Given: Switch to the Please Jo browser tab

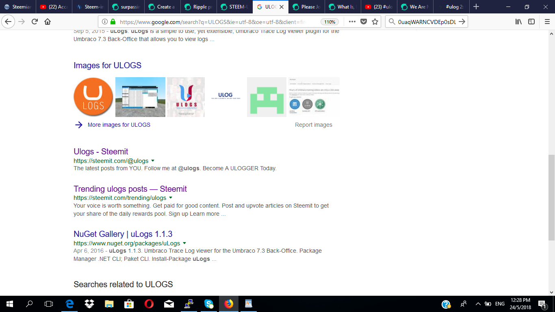Looking at the screenshot, I should (308, 7).
